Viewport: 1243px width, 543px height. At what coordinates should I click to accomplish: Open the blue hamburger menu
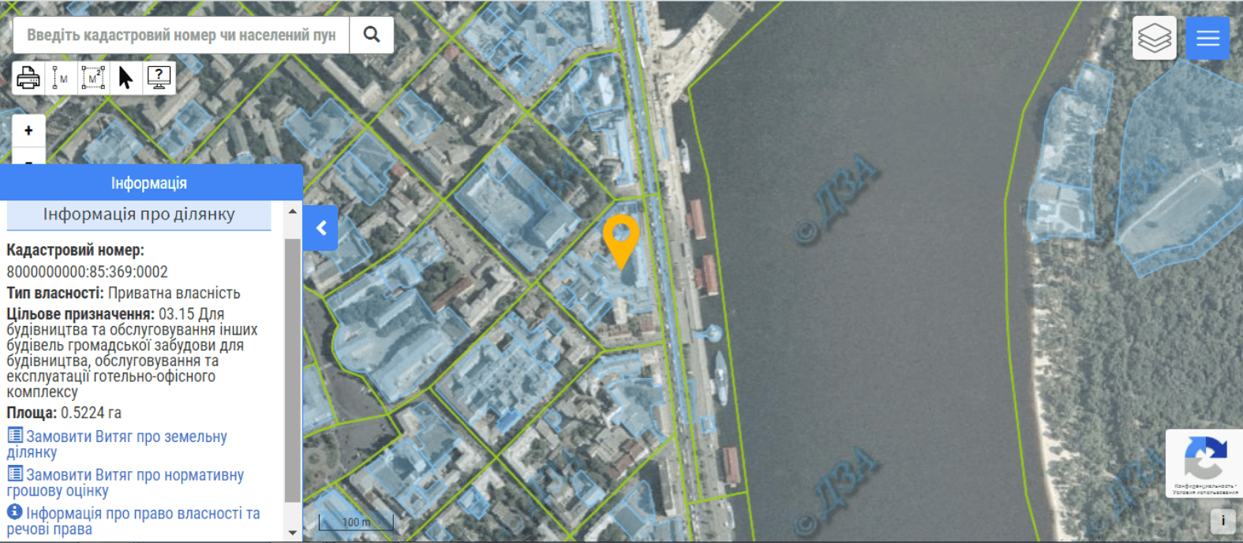coord(1207,38)
